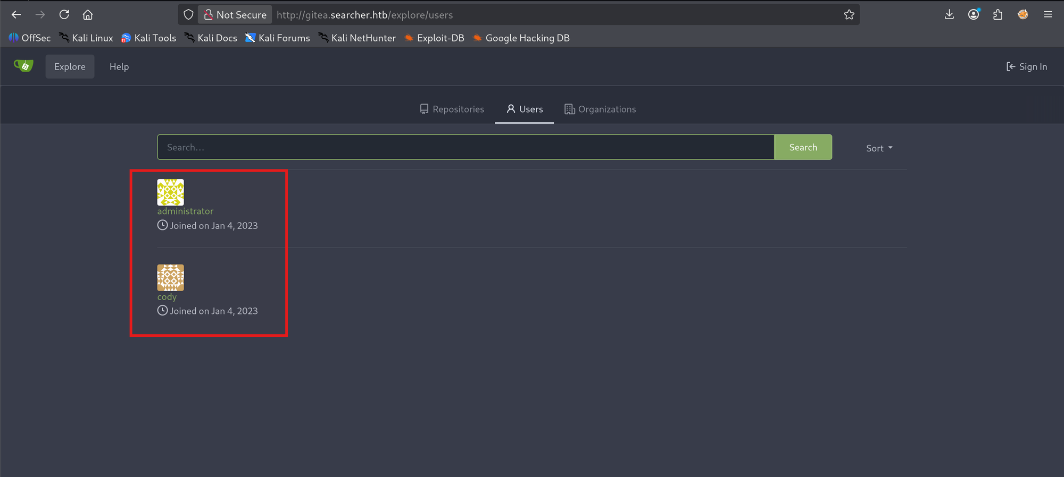This screenshot has height=477, width=1064.
Task: Click the Firefox account profile icon
Action: tap(974, 15)
